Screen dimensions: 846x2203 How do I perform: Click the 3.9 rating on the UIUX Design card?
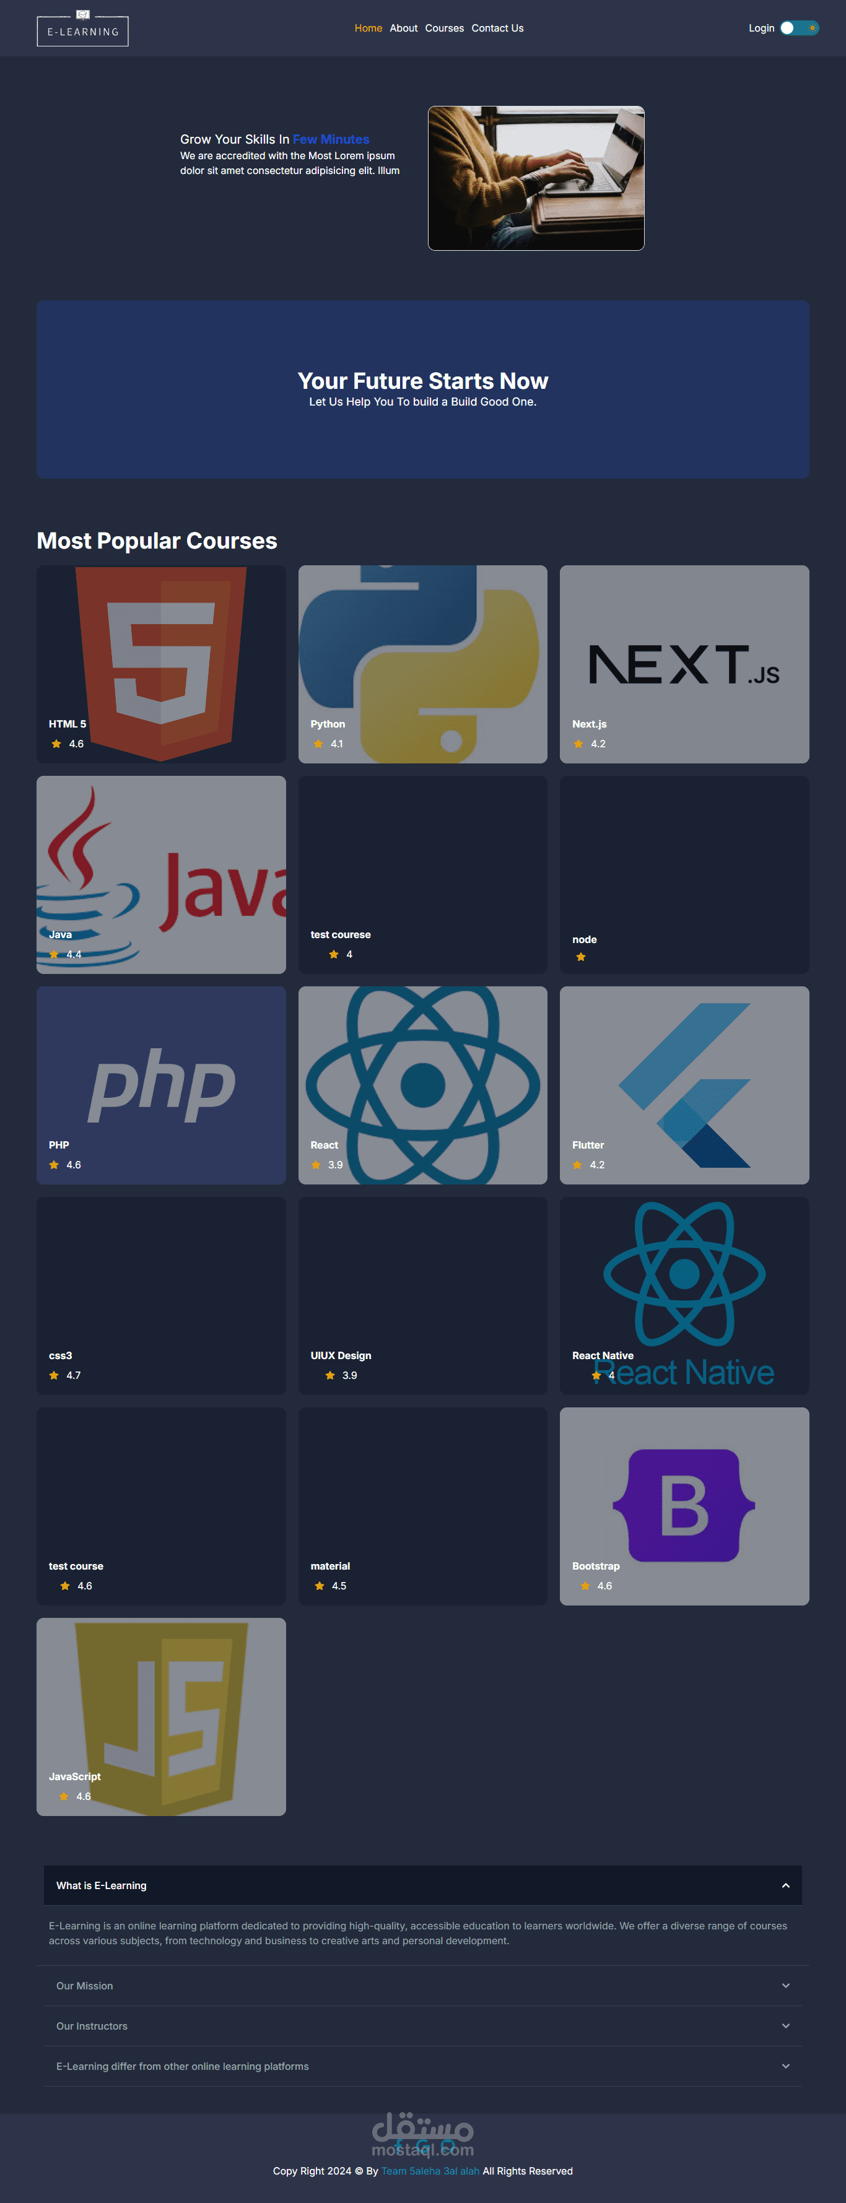(350, 1375)
